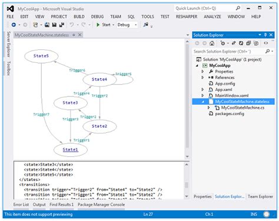Open the New Project dropdown arrow
Image resolution: width=279 pixels, height=221 pixels.
tap(41, 25)
